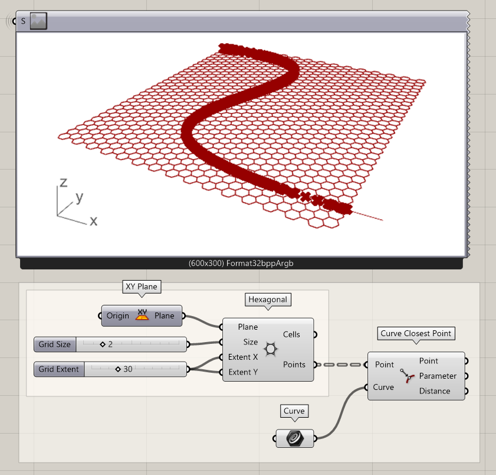Click the Size input on Hexagonal component
Screen dimensions: 496x475
coord(250,342)
